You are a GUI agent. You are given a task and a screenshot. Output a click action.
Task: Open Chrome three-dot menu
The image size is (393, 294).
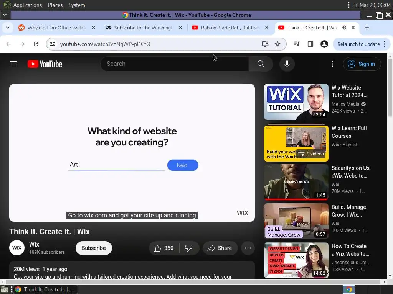tap(385, 44)
